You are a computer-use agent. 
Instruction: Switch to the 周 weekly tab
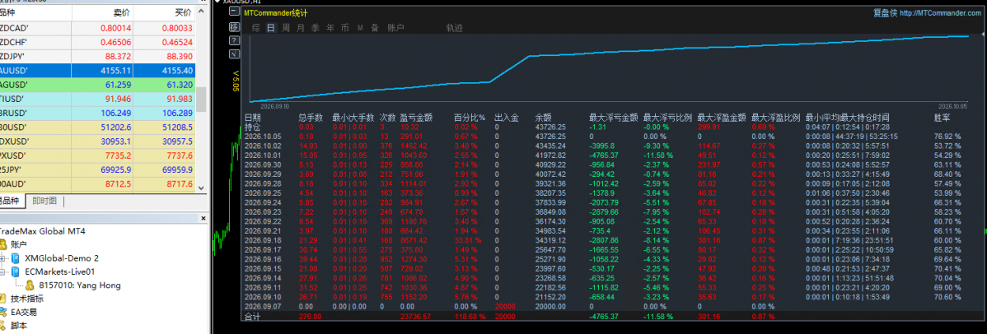[x=286, y=28]
